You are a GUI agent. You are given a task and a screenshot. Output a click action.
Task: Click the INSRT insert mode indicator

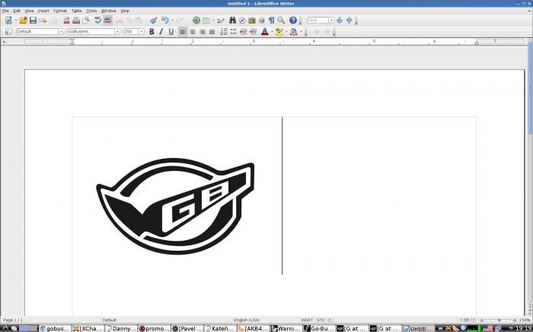click(307, 320)
